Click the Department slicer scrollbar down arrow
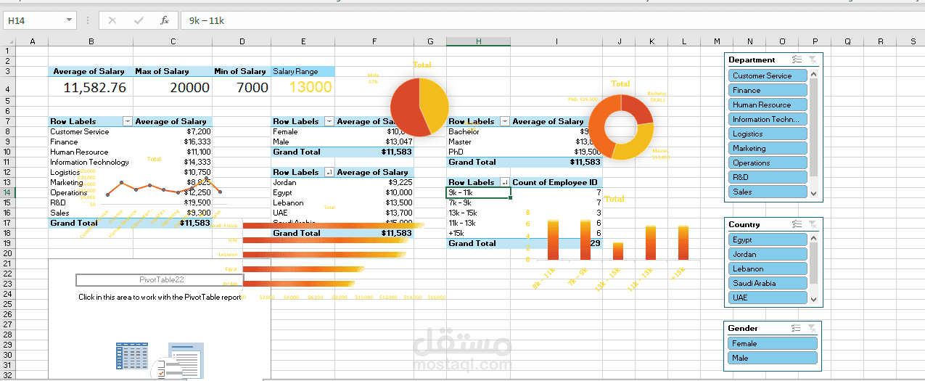 813,194
